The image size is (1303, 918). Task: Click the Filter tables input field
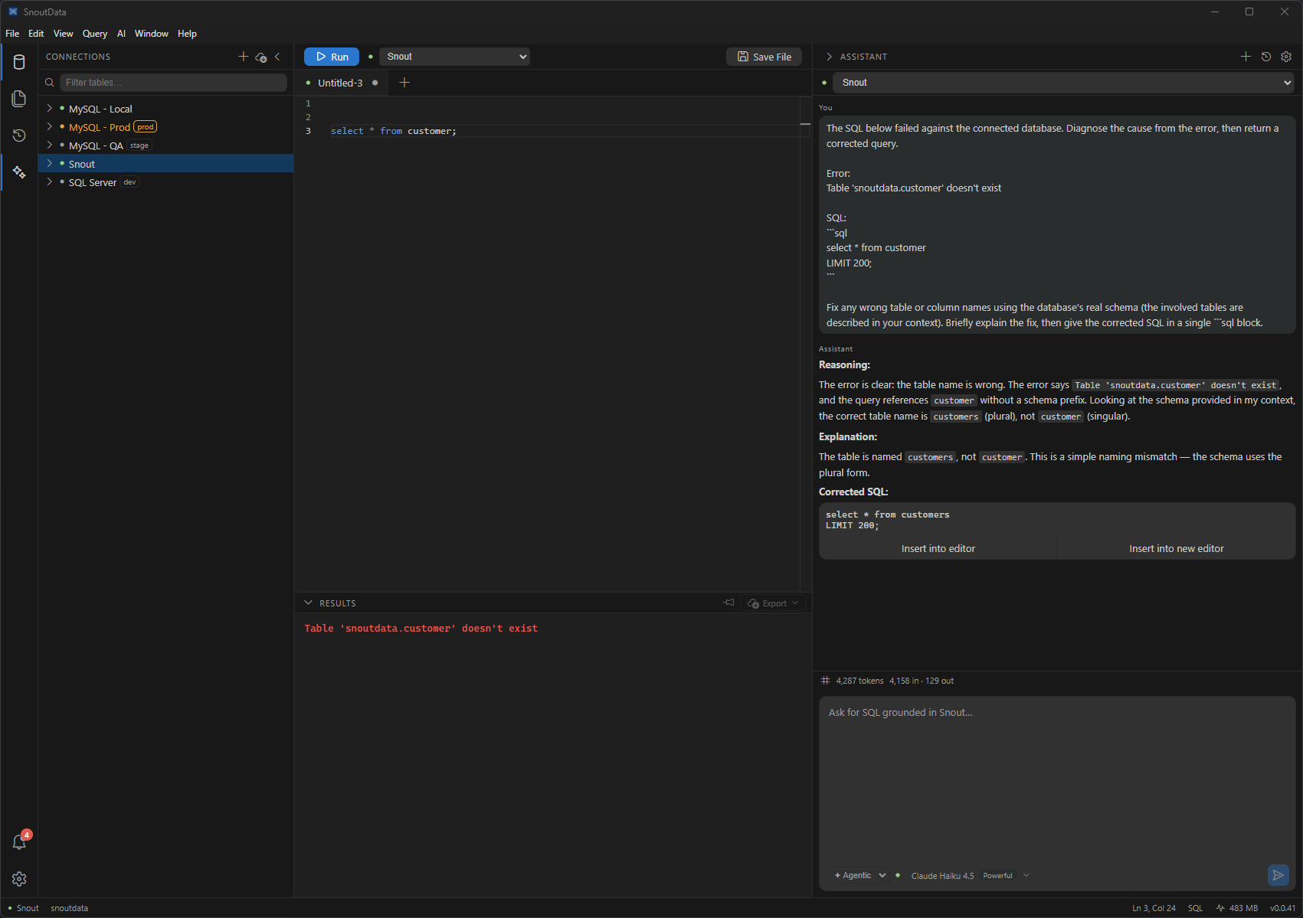tap(174, 83)
